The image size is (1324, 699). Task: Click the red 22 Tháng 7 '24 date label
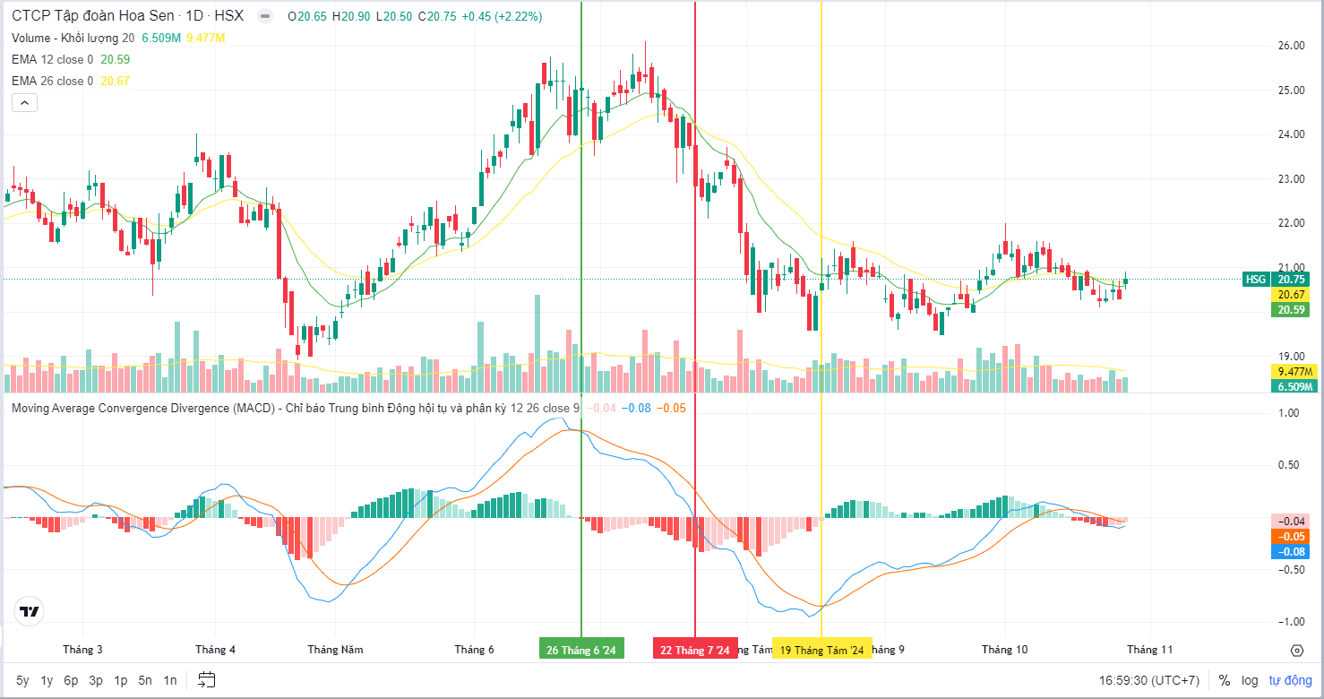point(695,650)
